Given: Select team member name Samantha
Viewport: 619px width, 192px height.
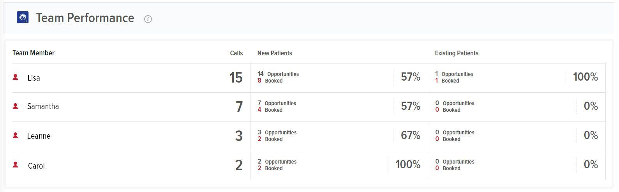Looking at the screenshot, I should tap(43, 106).
